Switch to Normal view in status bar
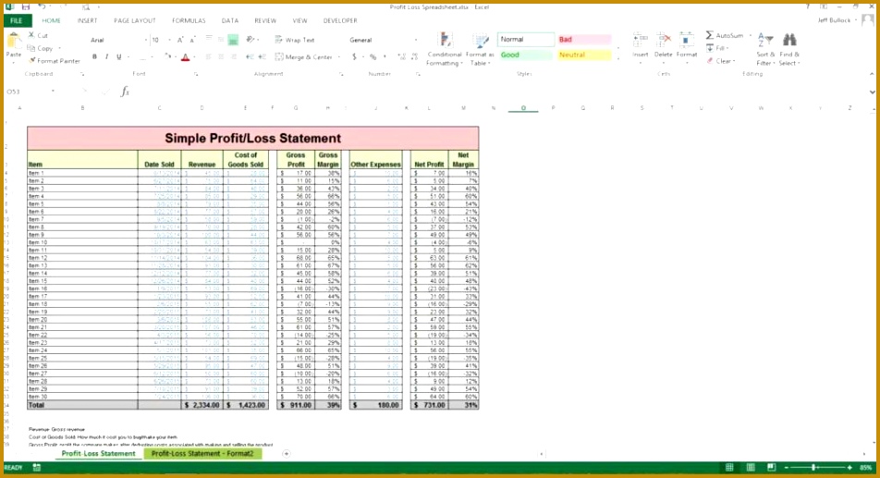Viewport: 880px width, 478px height. point(729,467)
